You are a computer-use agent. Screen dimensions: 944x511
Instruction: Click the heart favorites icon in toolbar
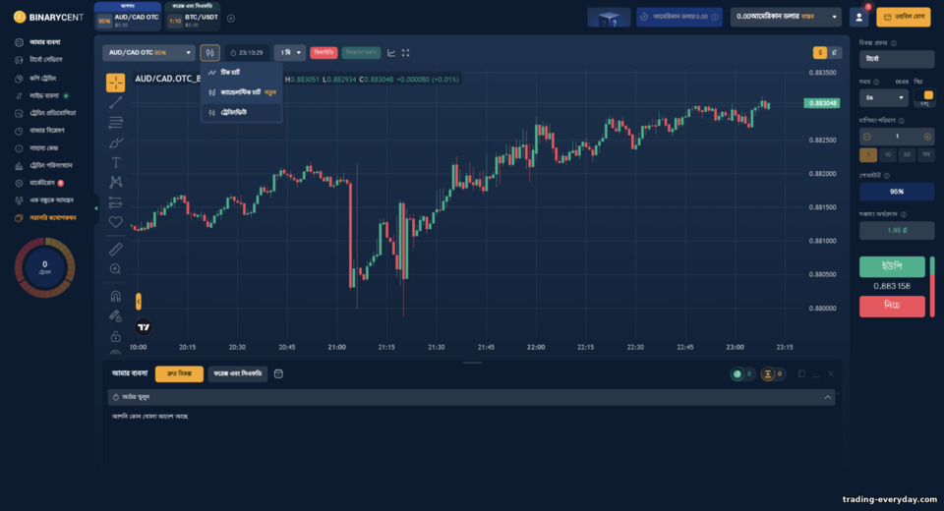(116, 222)
